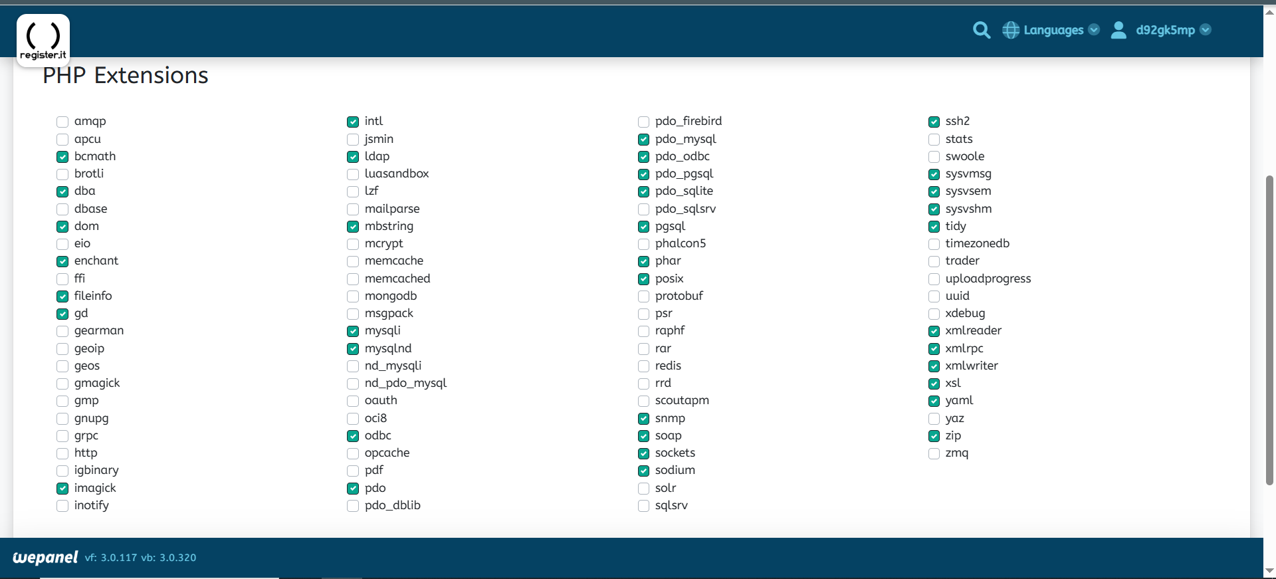Uncheck the gd extension

coord(62,314)
